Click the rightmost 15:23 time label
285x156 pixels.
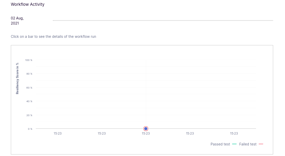[x=234, y=134]
